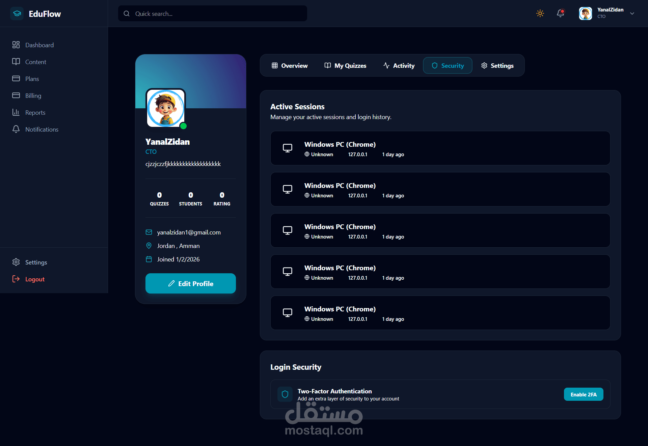This screenshot has height=446, width=648.
Task: Toggle light/dark theme sun icon
Action: pyautogui.click(x=540, y=13)
